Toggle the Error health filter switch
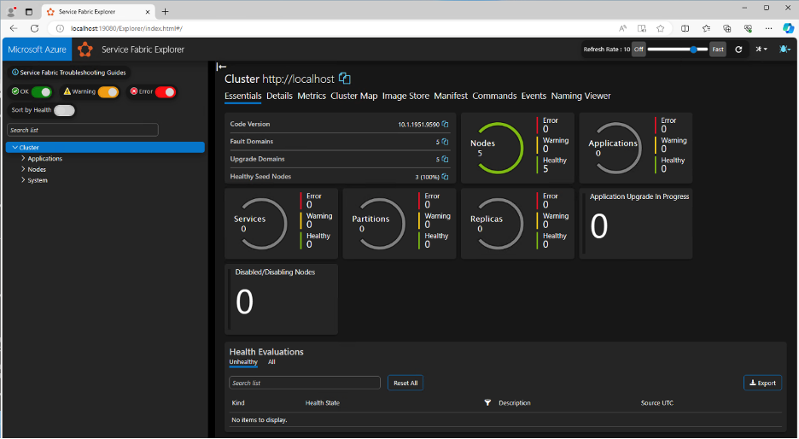 coord(165,91)
